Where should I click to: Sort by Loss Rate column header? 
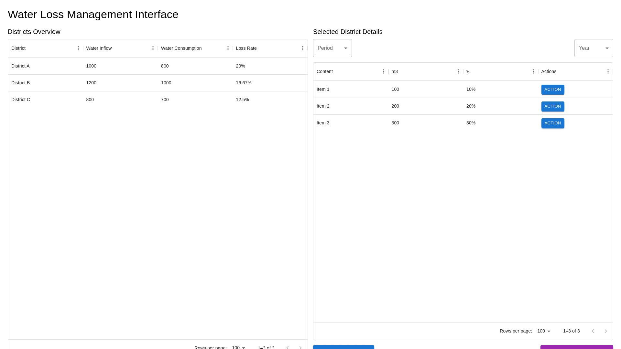(x=246, y=48)
